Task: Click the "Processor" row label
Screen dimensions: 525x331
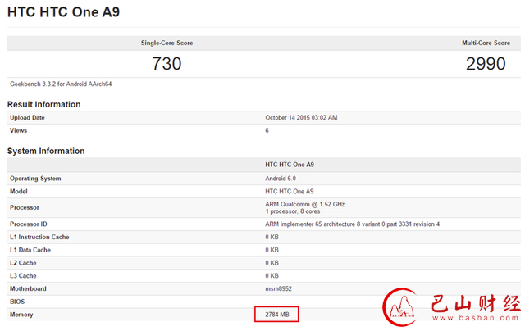Action: pyautogui.click(x=25, y=207)
